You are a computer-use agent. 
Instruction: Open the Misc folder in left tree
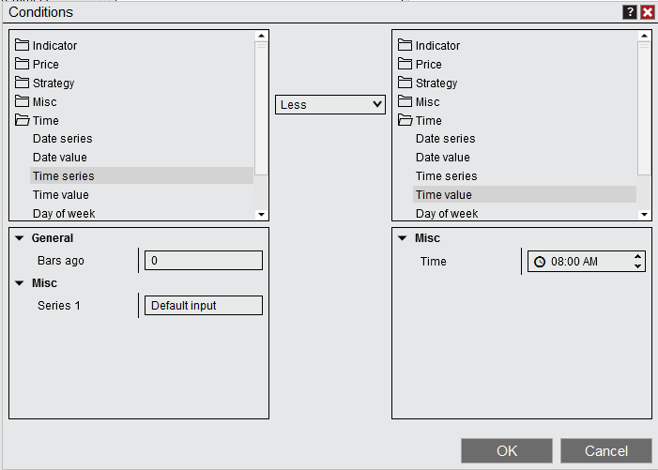36,102
